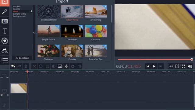The height and width of the screenshot is (110, 195).
Task: Select Sample video category
Action: [19, 14]
